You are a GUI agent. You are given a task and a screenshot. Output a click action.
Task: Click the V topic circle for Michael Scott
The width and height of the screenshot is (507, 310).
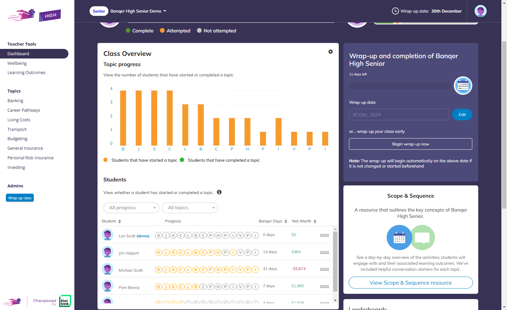pyautogui.click(x=240, y=270)
